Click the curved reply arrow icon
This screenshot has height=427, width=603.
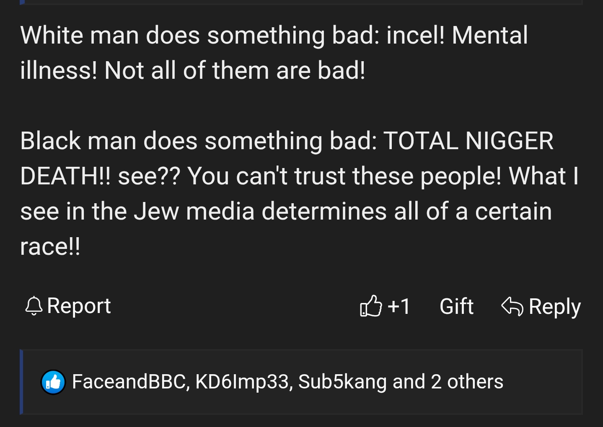coord(512,306)
